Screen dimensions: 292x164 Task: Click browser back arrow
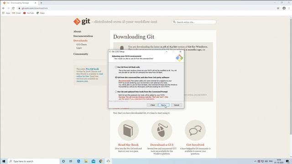(3, 8)
